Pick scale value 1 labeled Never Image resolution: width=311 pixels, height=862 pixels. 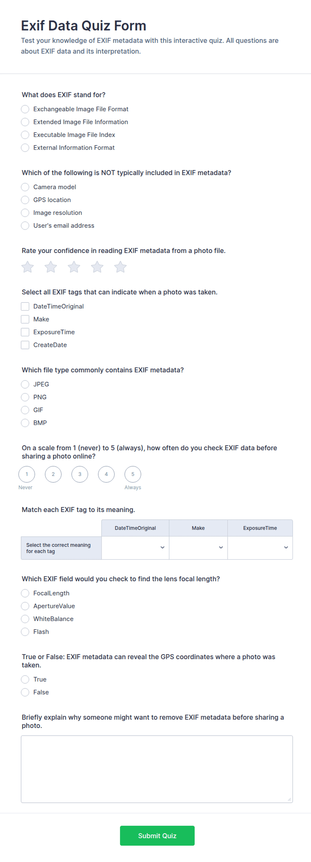[27, 474]
